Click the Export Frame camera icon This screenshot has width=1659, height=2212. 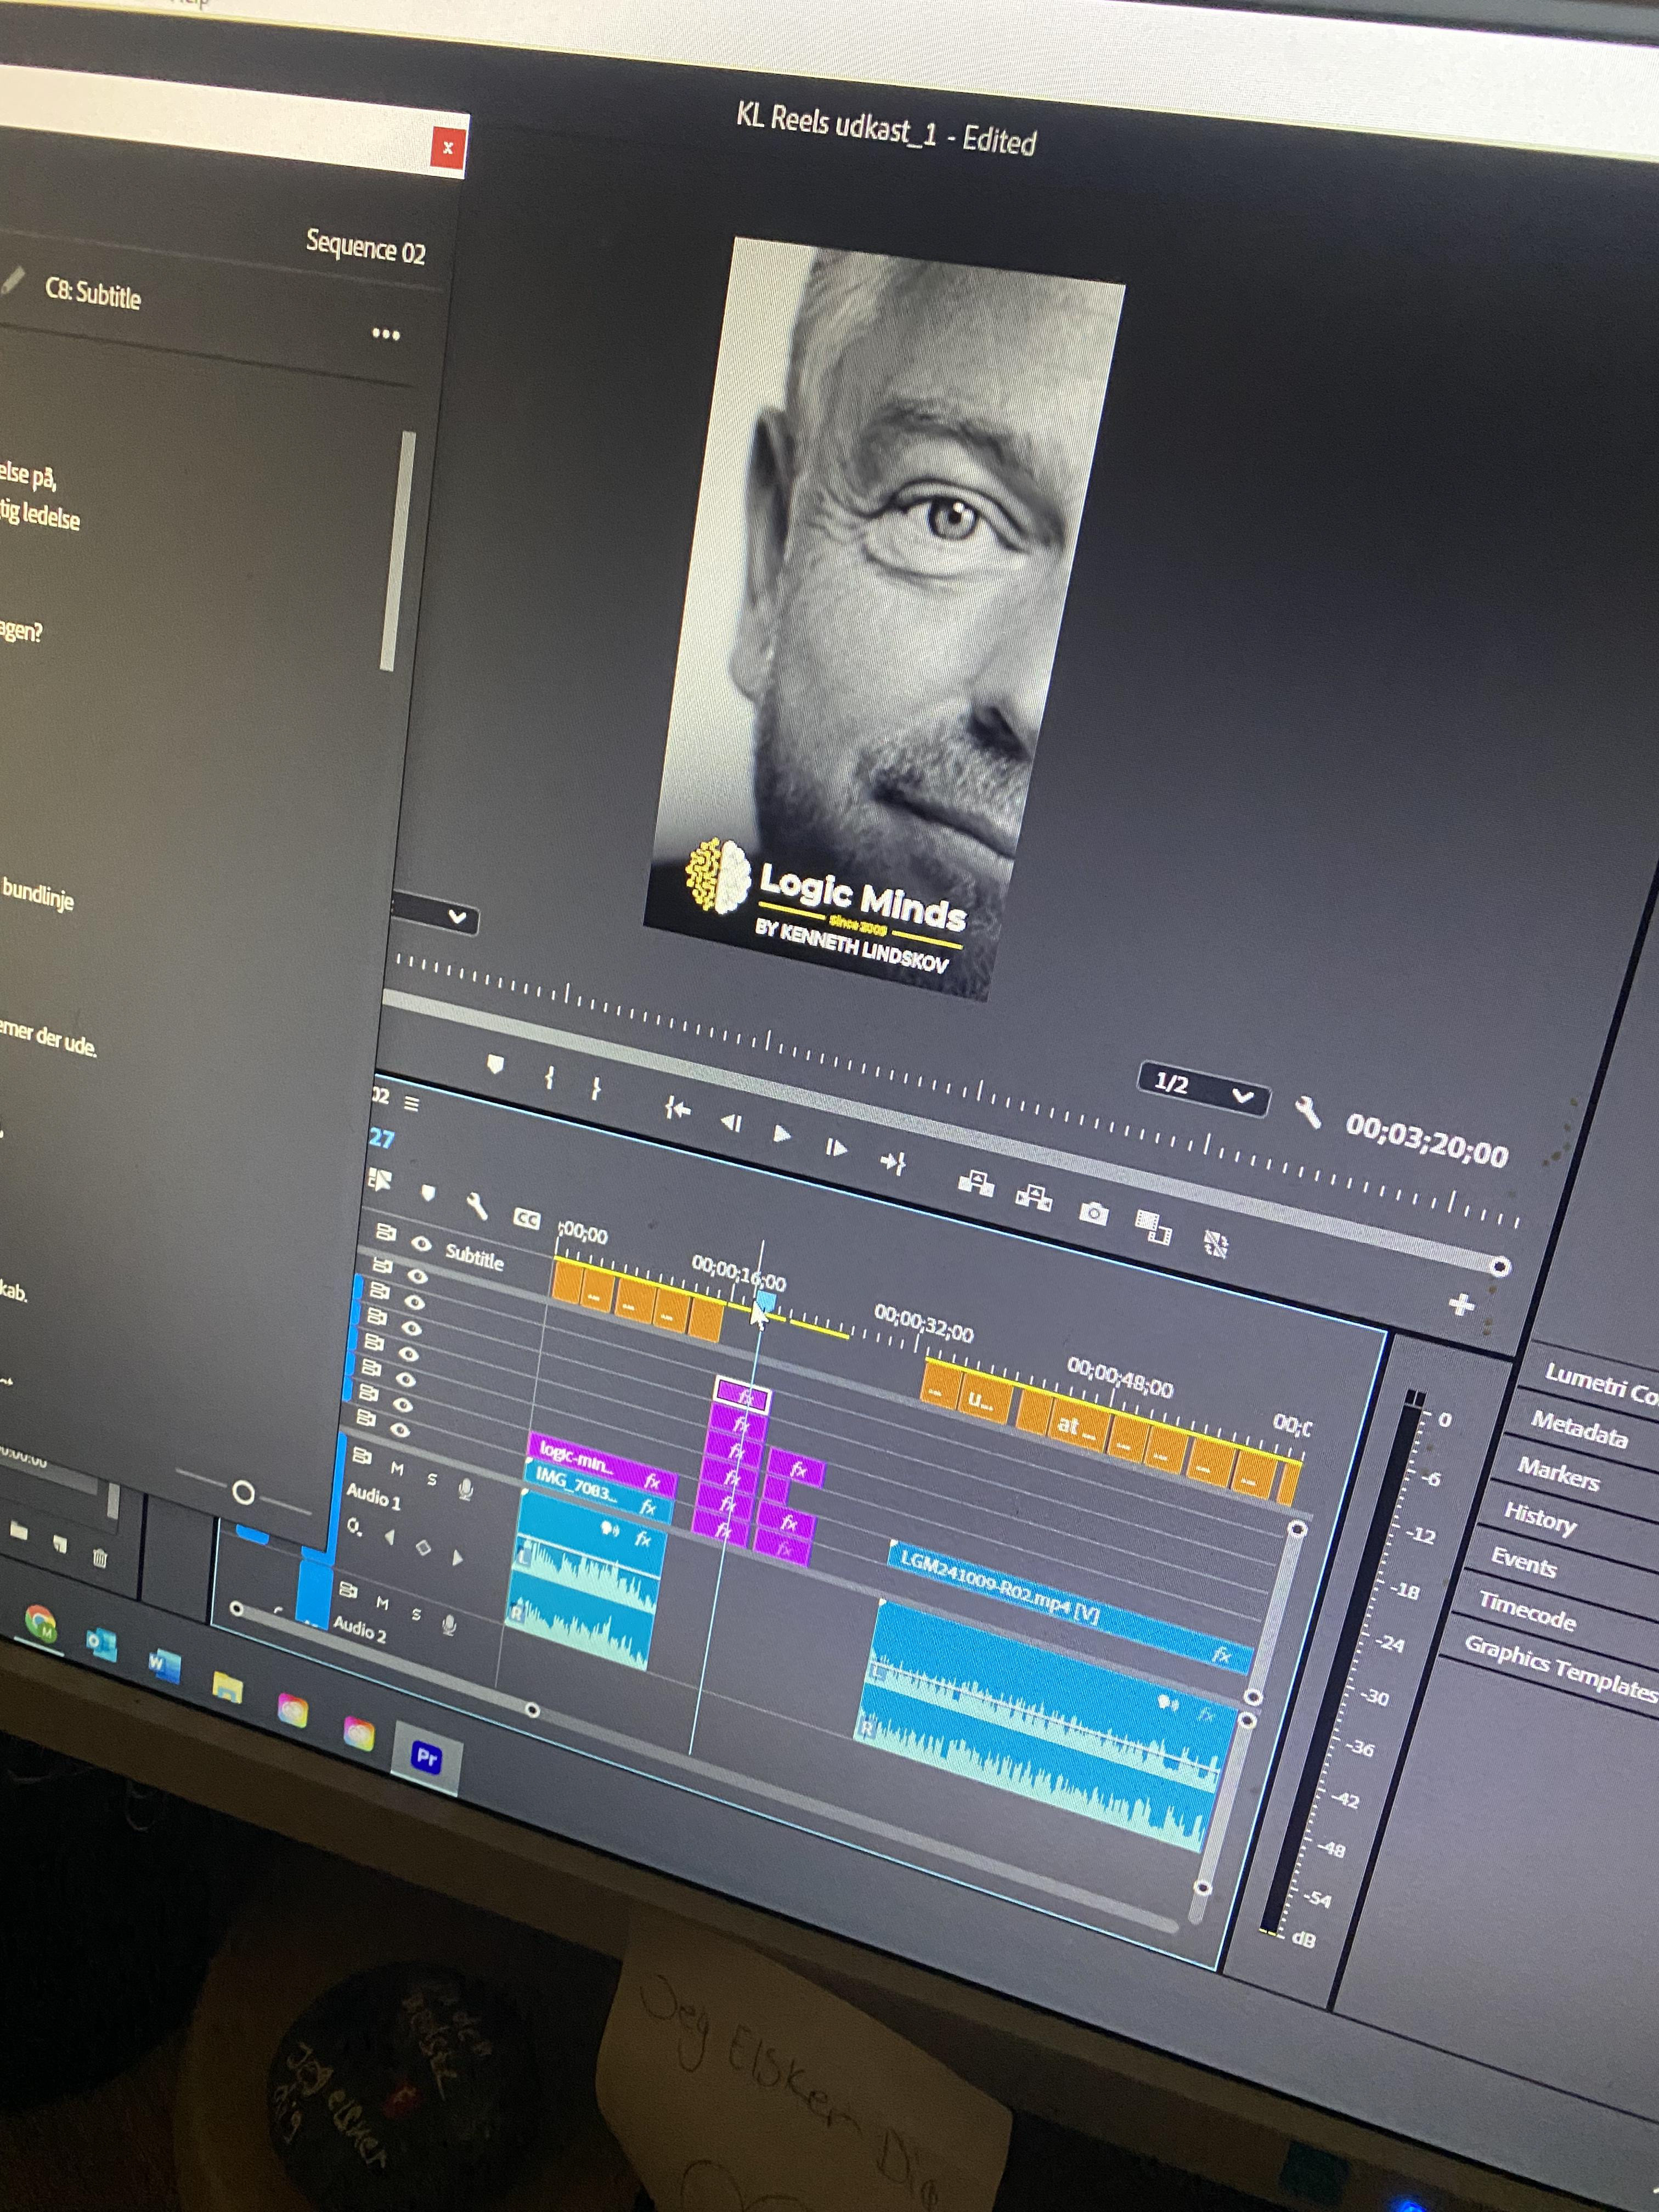(1093, 1214)
